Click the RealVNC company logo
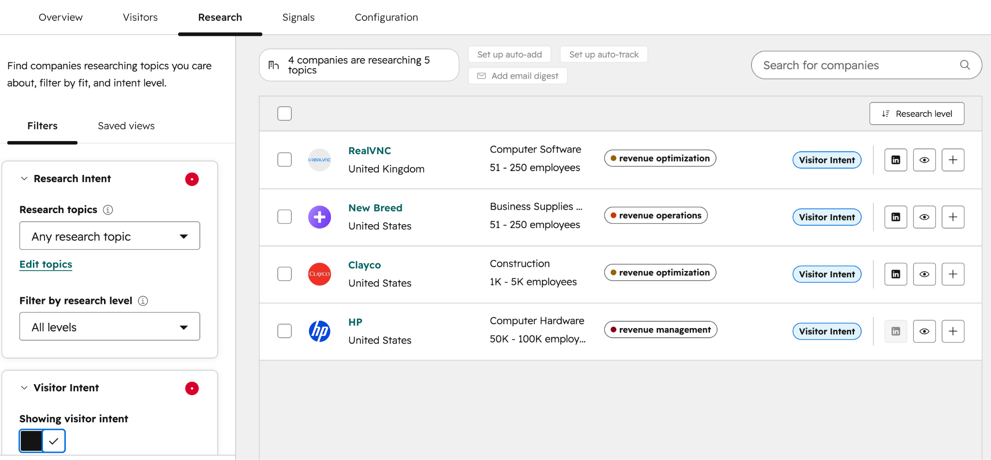Image resolution: width=991 pixels, height=460 pixels. (319, 160)
